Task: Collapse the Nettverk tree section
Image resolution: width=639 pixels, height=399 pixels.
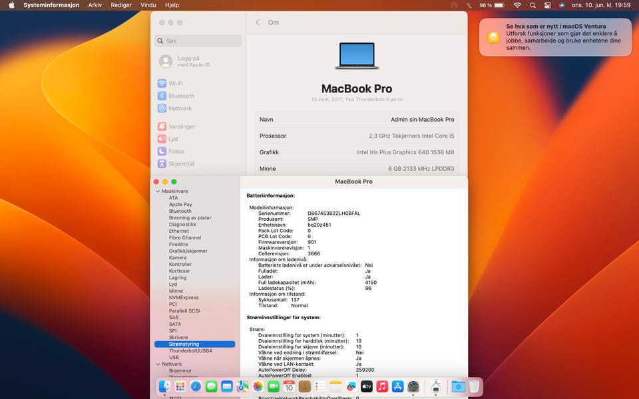Action: [158, 364]
